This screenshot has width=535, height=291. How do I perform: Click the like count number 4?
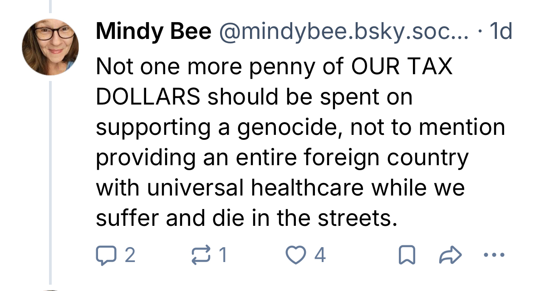click(x=320, y=256)
